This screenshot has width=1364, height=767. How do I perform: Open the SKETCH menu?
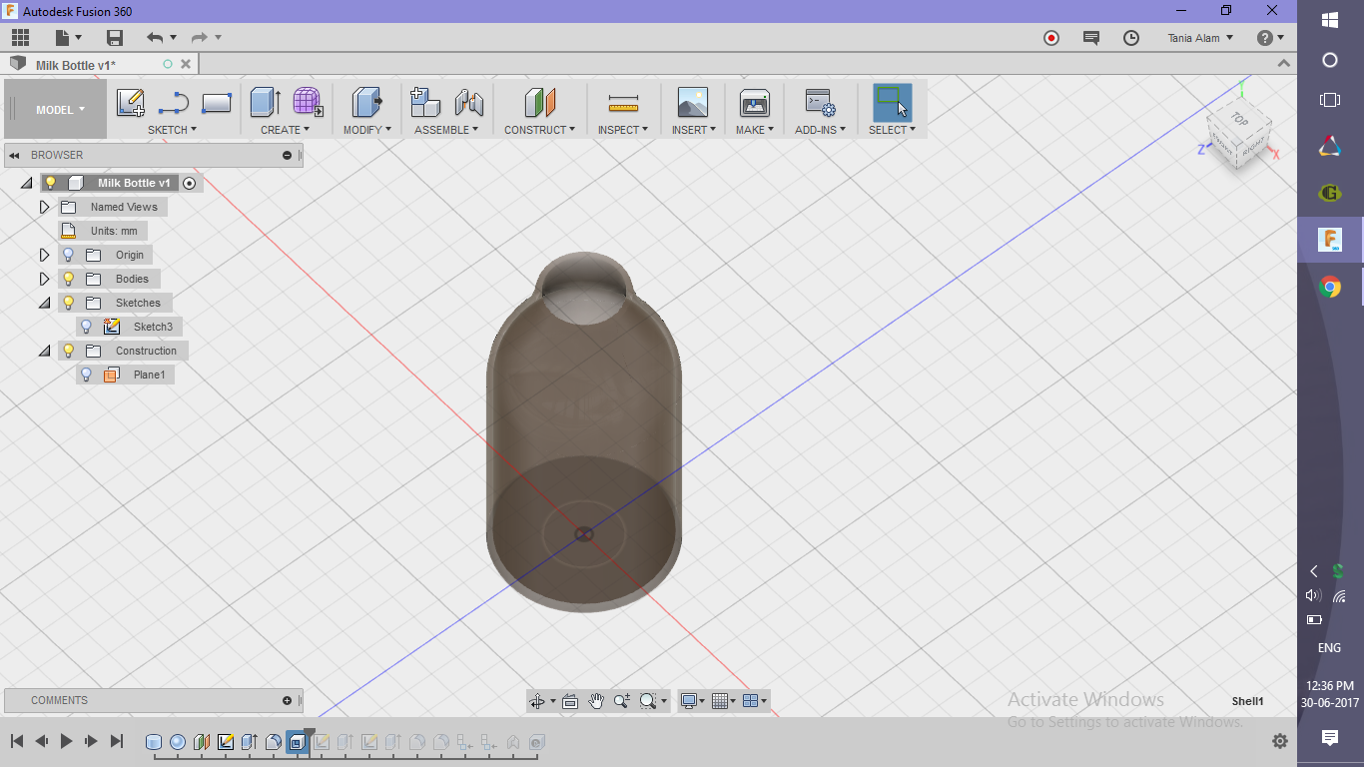pos(172,130)
